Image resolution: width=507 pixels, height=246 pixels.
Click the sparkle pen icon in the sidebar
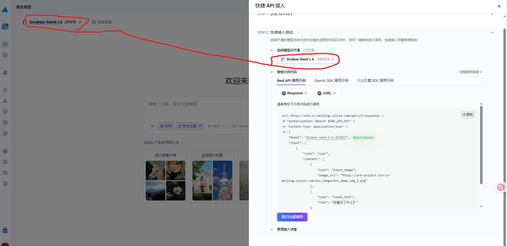5,73
